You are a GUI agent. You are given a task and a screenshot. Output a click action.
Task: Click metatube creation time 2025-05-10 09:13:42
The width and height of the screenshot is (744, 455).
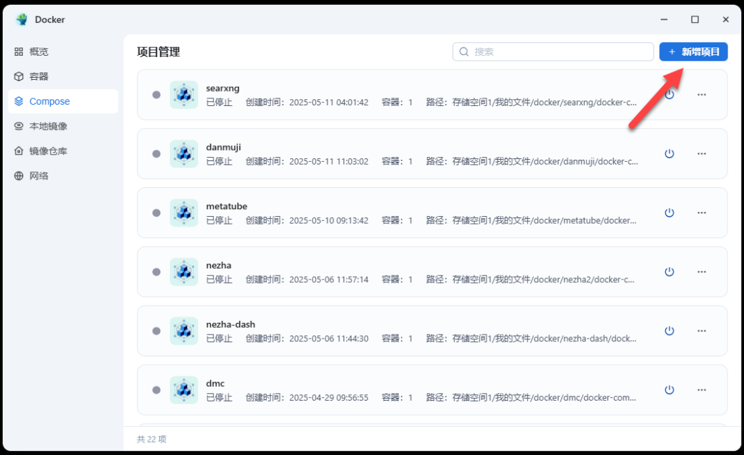(329, 220)
